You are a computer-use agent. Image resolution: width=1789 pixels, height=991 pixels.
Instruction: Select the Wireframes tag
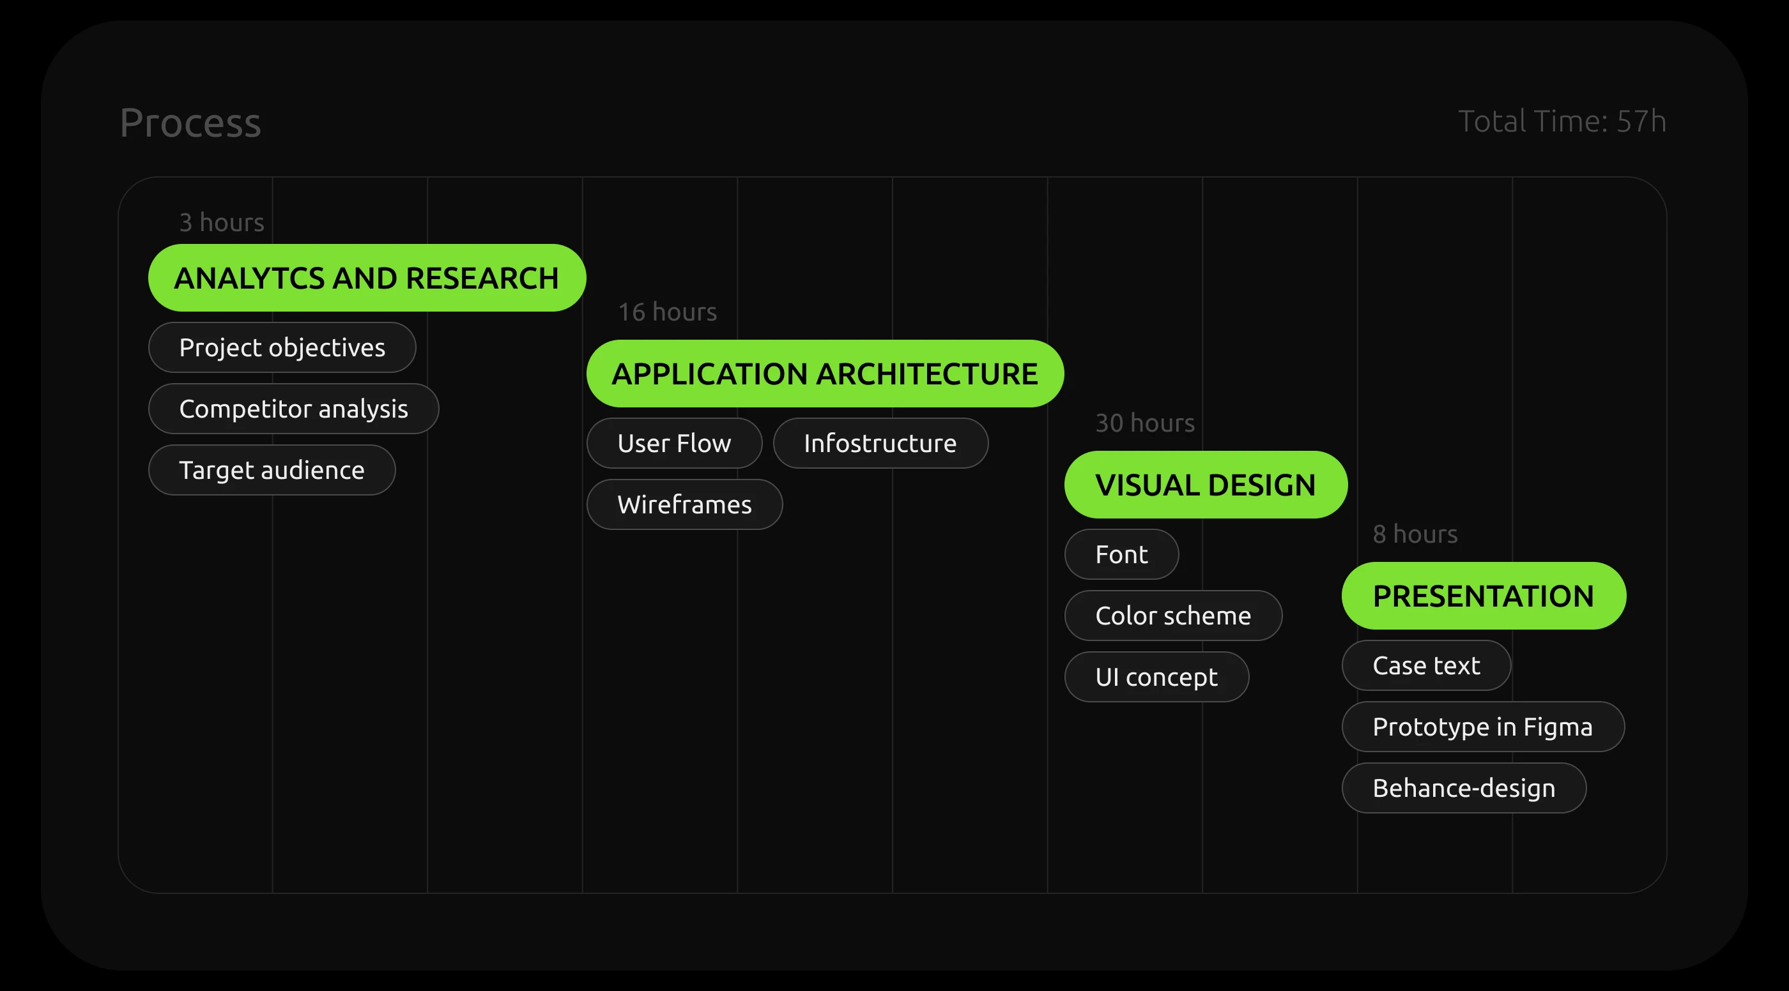pos(684,504)
